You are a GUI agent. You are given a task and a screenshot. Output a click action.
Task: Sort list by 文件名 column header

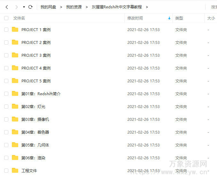[x=19, y=18]
